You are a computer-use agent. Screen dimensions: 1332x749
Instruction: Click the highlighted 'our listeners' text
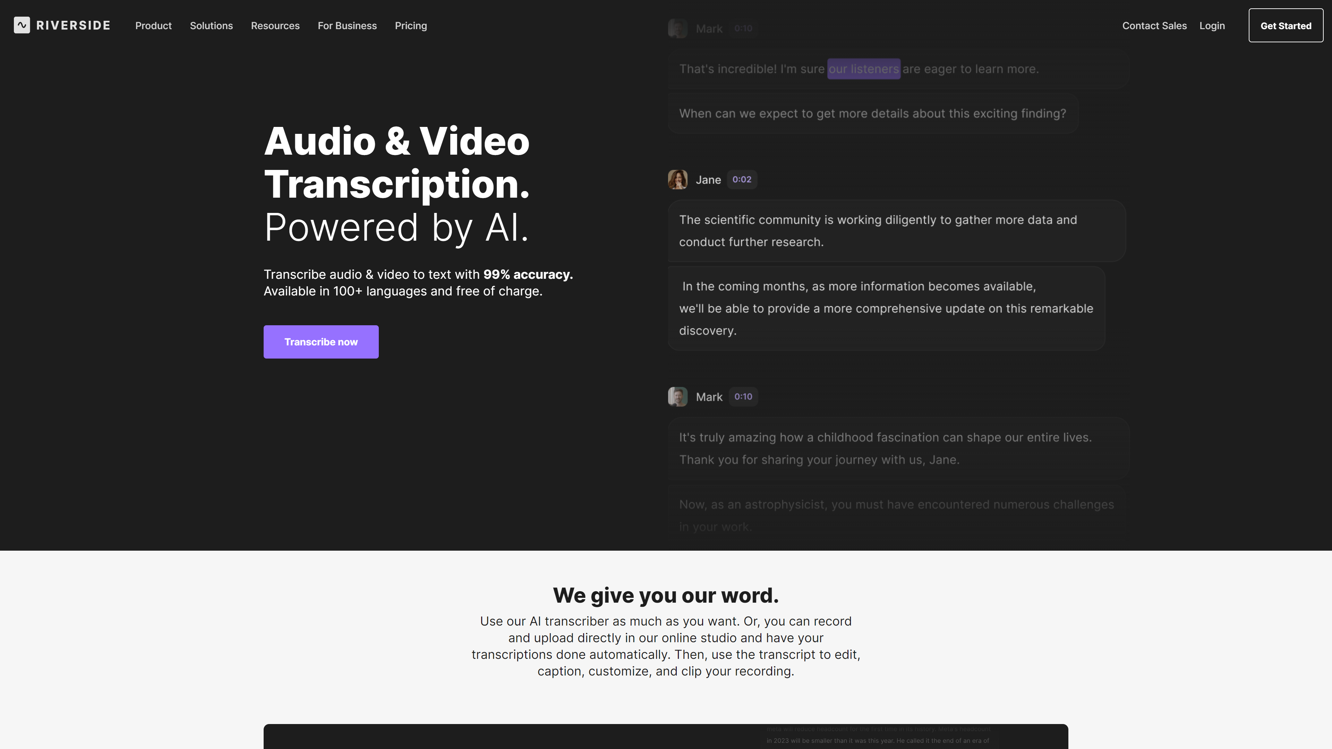tap(863, 69)
